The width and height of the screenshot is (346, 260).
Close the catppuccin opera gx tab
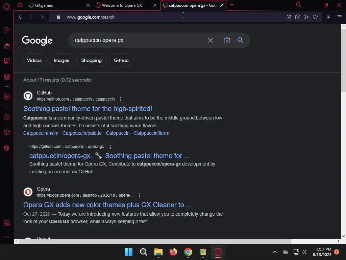222,5
